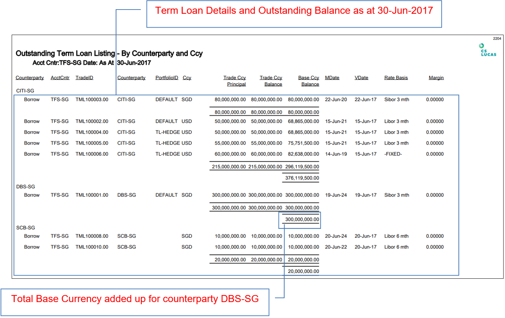Click the Trade Ccy Principal header

(235, 81)
